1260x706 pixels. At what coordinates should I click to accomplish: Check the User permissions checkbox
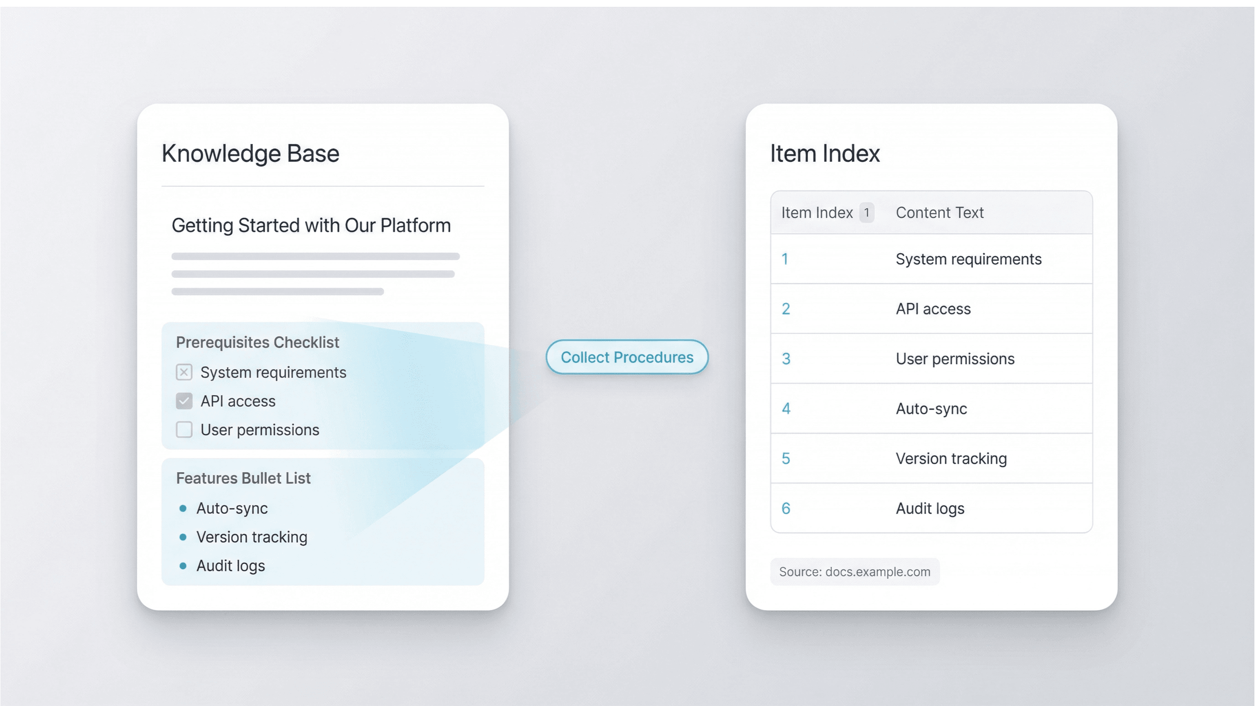(x=184, y=429)
